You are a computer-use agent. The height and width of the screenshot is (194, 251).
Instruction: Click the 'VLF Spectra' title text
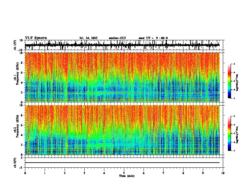36,38
